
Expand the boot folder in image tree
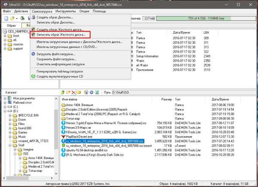click(5, 36)
